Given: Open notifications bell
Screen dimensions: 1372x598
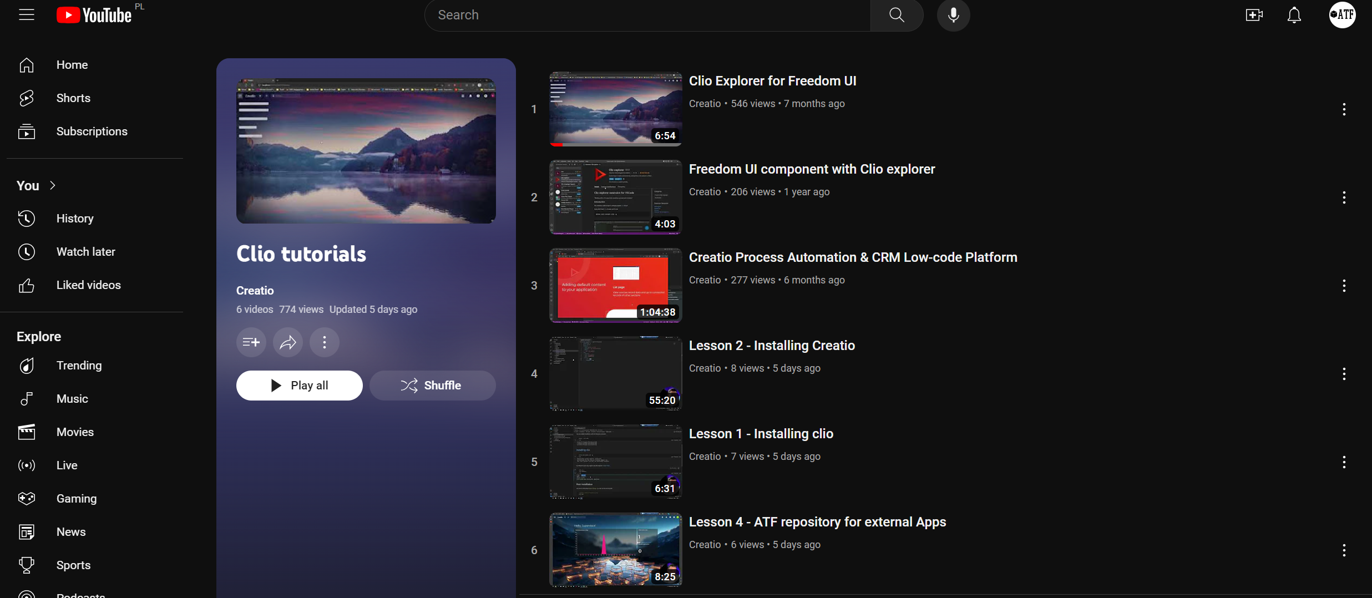Looking at the screenshot, I should [1294, 15].
